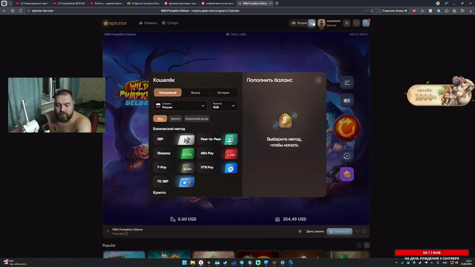Image resolution: width=475 pixels, height=267 pixels.
Task: Click the back arrow beside Wild Pumpkins Deluxe
Action: click(x=108, y=231)
